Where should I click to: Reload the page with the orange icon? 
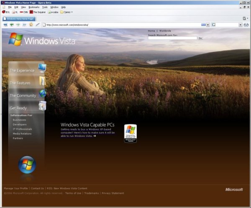coord(31,25)
